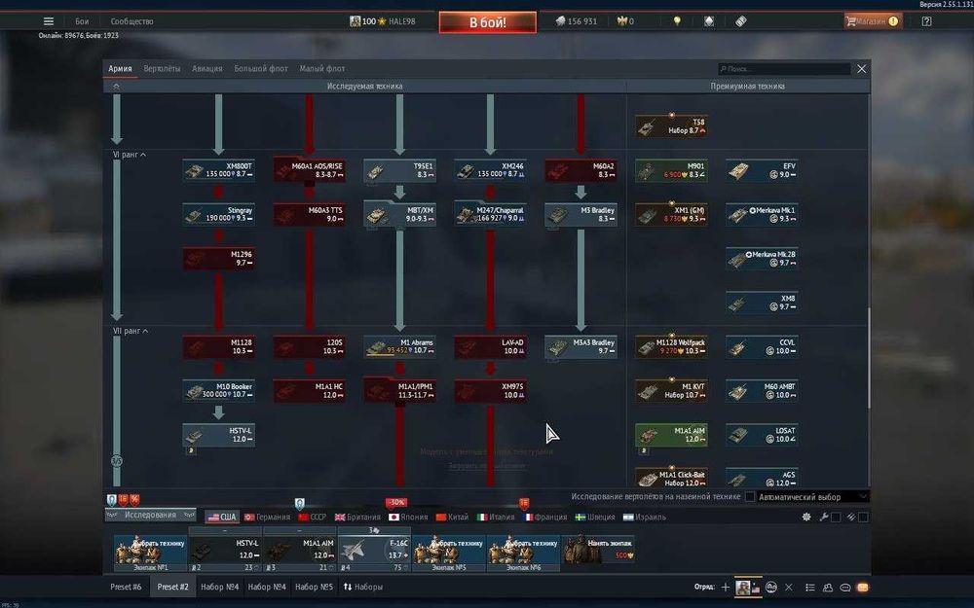Image resolution: width=974 pixels, height=608 pixels.
Task: Click the lightbulb hints icon
Action: (x=677, y=21)
